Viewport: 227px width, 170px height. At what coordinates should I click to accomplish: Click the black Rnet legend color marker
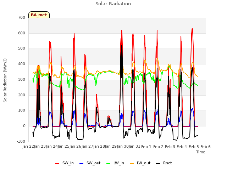[x=158, y=164]
